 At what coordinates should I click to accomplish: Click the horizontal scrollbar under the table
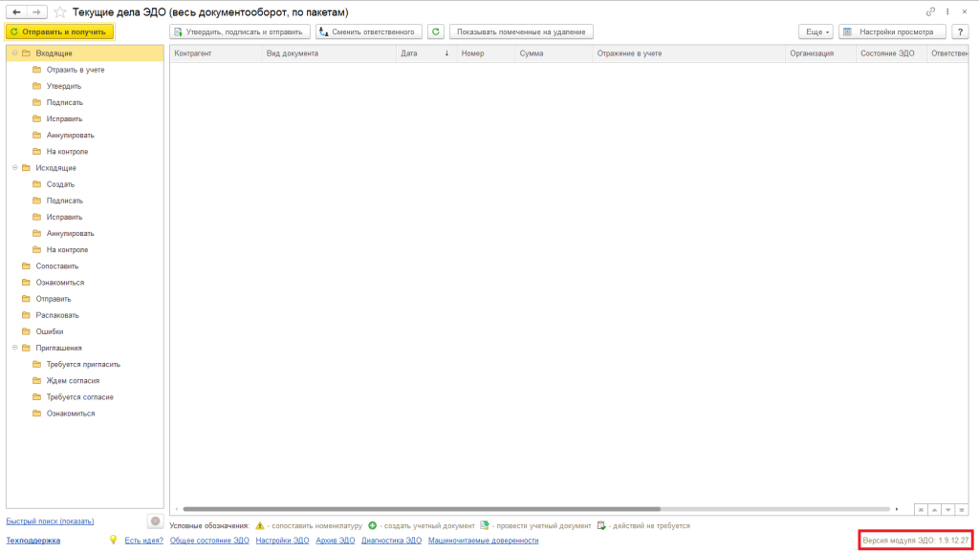(421, 509)
